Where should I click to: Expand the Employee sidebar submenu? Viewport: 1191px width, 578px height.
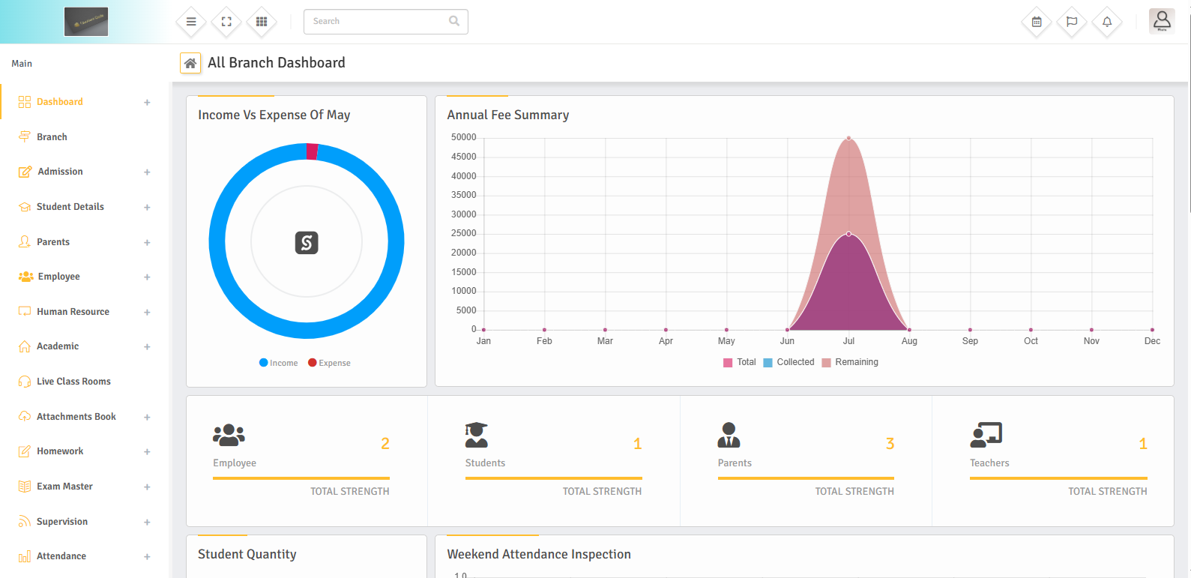click(x=147, y=277)
